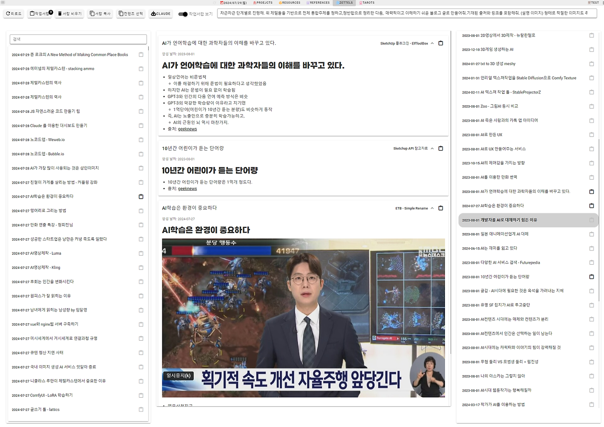Click clipboard icon on 노코드앱 - Bubble.io row

(x=141, y=154)
